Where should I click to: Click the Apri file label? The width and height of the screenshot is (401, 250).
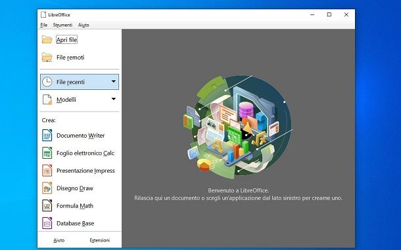(67, 40)
